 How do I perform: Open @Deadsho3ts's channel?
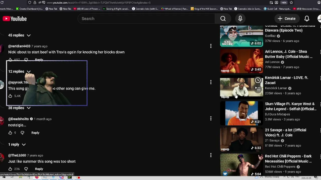click(x=19, y=119)
